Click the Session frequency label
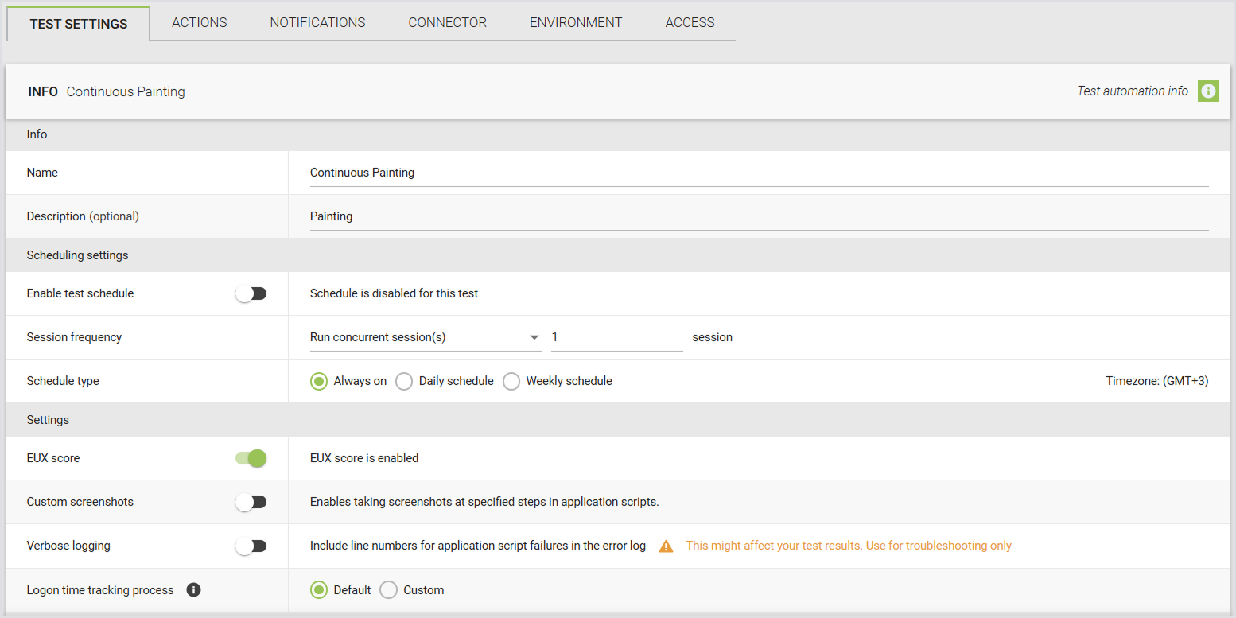 pyautogui.click(x=74, y=337)
